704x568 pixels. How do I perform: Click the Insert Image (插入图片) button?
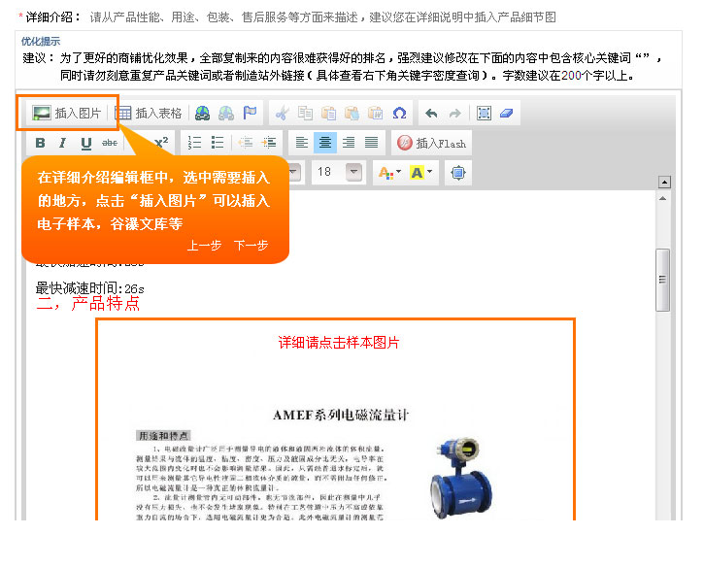point(67,113)
